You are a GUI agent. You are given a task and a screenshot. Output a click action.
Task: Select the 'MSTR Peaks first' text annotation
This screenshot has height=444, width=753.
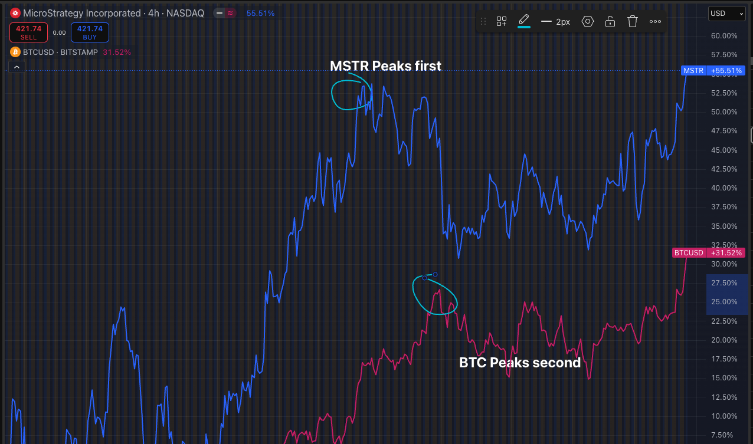pos(385,66)
